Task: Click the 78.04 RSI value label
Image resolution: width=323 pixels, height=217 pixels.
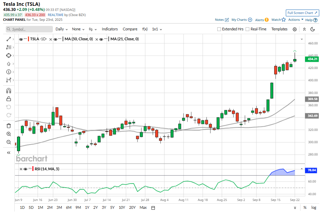Action: [x=312, y=170]
